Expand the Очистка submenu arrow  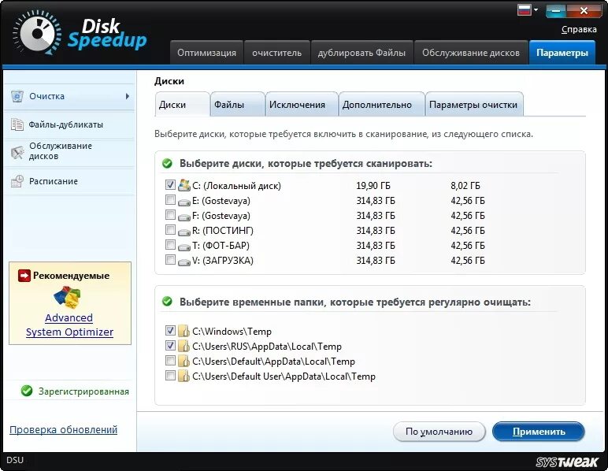click(128, 96)
